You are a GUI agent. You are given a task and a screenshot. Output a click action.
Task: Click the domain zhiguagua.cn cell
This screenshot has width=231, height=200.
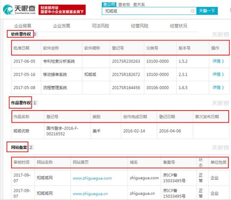pyautogui.click(x=142, y=194)
